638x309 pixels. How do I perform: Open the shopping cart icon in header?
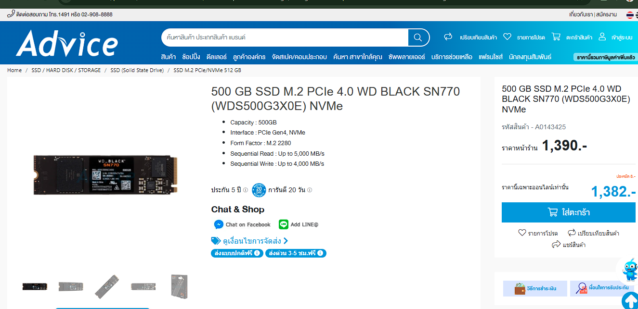click(556, 37)
